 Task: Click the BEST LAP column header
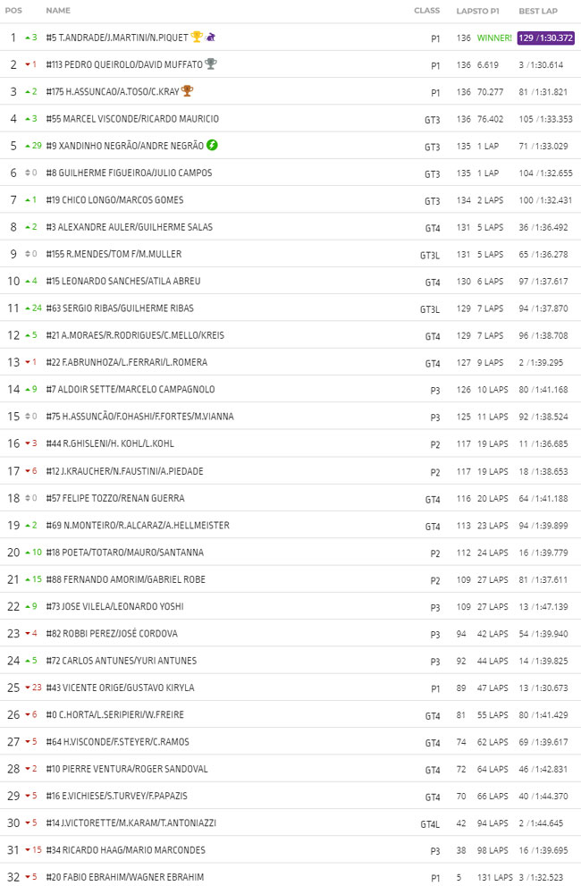coord(538,11)
